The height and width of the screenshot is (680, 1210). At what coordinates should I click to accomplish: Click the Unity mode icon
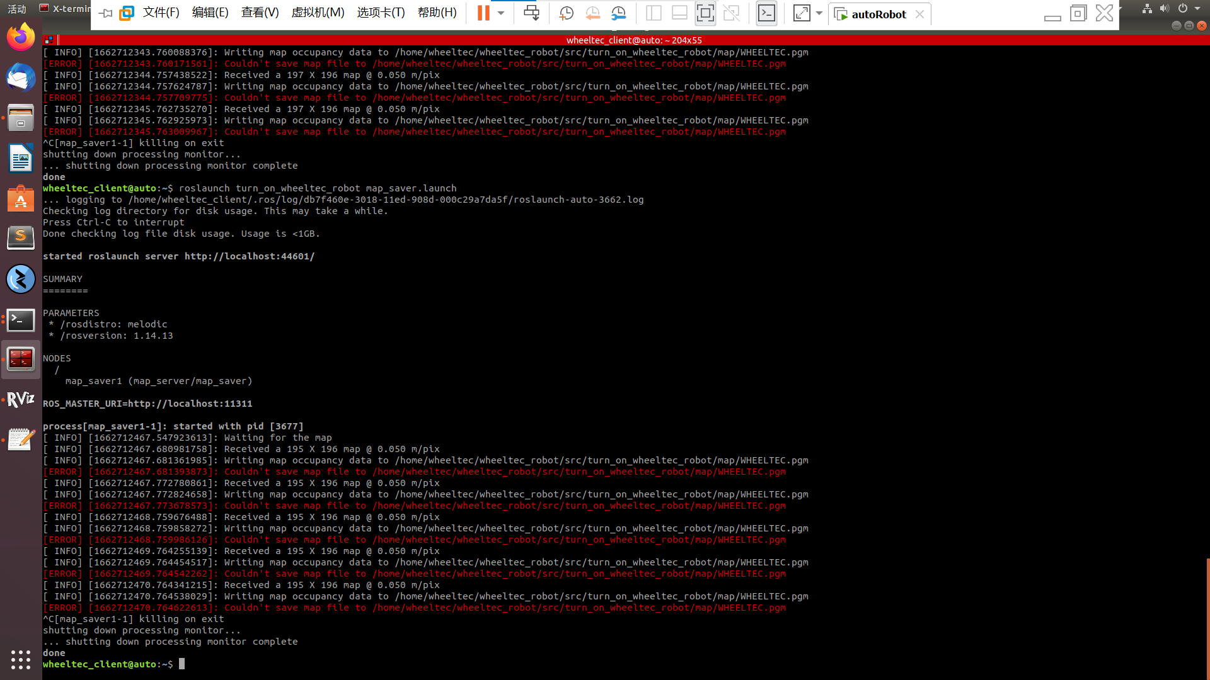coord(732,13)
